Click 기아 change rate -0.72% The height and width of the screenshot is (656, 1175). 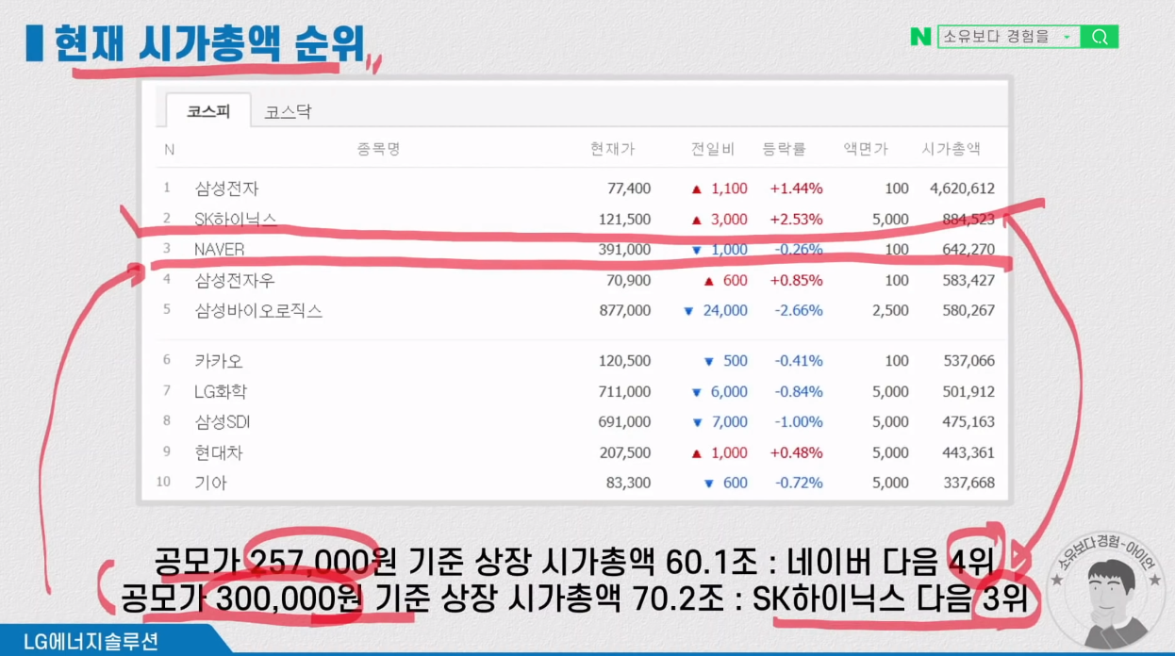[x=799, y=483]
